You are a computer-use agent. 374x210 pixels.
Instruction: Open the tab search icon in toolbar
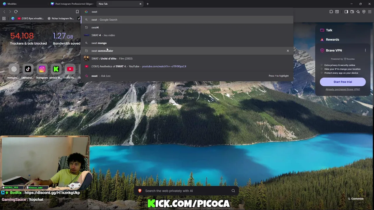point(337,12)
